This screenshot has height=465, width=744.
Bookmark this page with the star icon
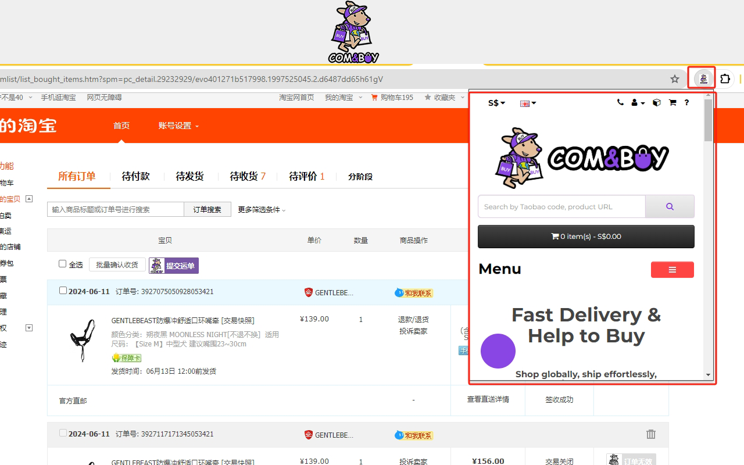pyautogui.click(x=675, y=79)
